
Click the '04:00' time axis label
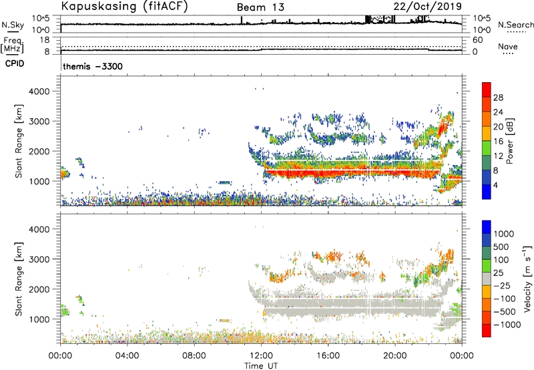(127, 356)
